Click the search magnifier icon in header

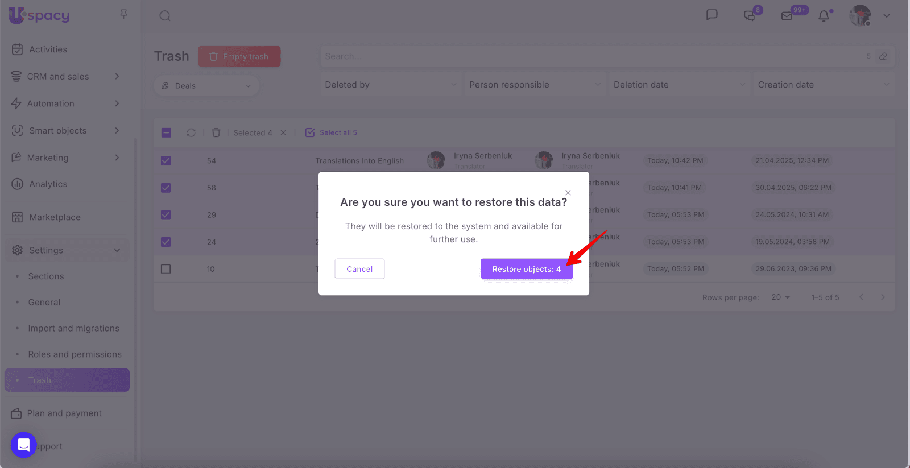pyautogui.click(x=165, y=16)
